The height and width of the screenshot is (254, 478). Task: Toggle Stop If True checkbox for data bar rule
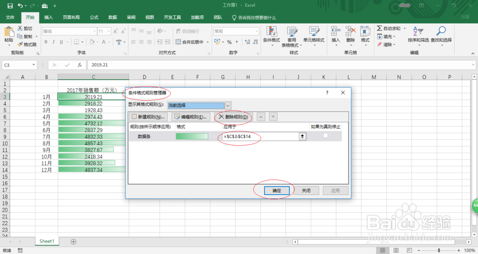click(325, 136)
